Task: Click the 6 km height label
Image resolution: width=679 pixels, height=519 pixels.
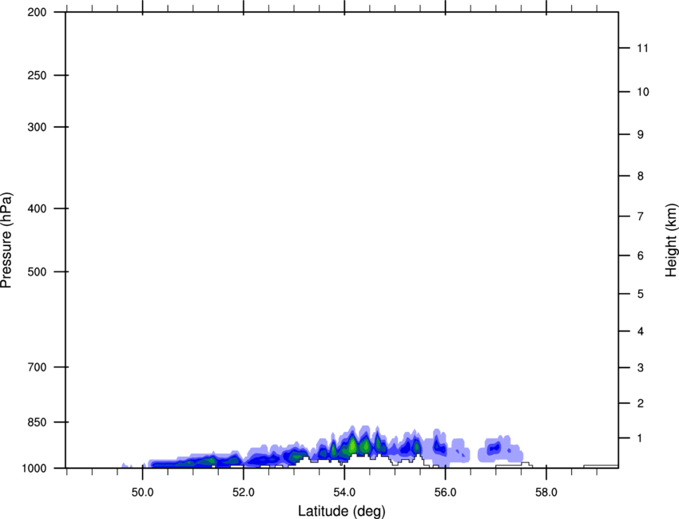Action: [x=641, y=256]
